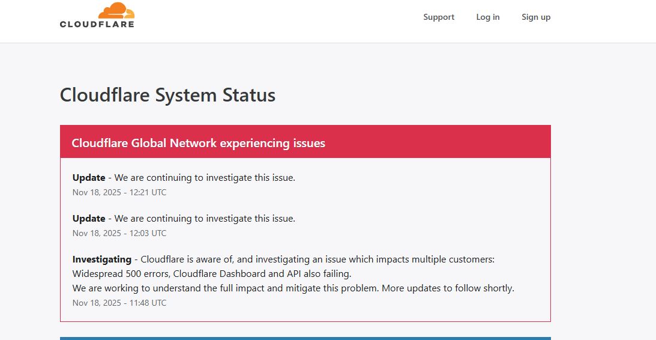Click the 12:21 UTC 'Update' label
The image size is (656, 340).
(89, 178)
